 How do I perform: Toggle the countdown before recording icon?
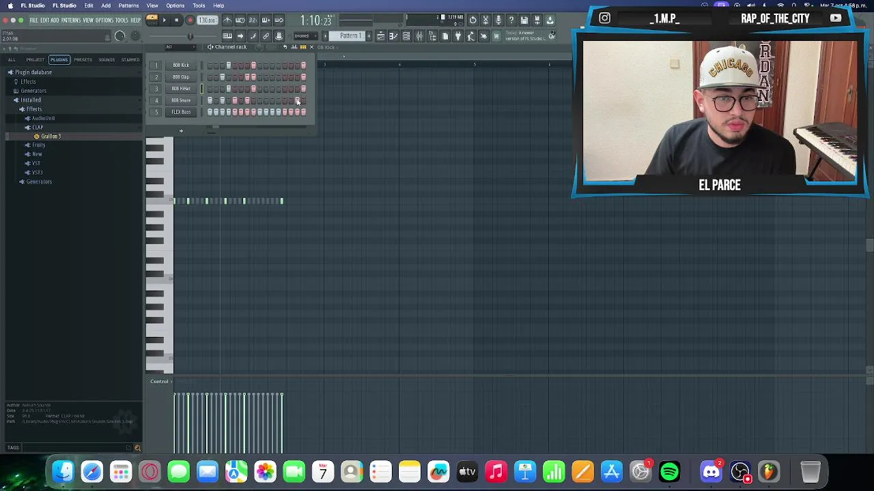click(x=253, y=20)
